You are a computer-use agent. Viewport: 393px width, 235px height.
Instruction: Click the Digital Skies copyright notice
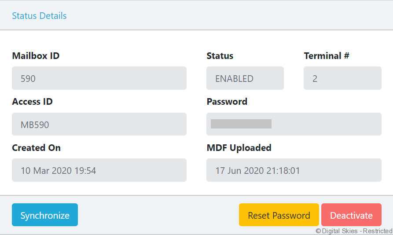coord(354,231)
